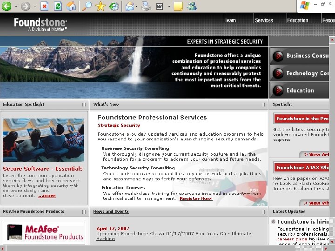
Task: Click the ...more link under Secure Software
Action: pyautogui.click(x=47, y=196)
